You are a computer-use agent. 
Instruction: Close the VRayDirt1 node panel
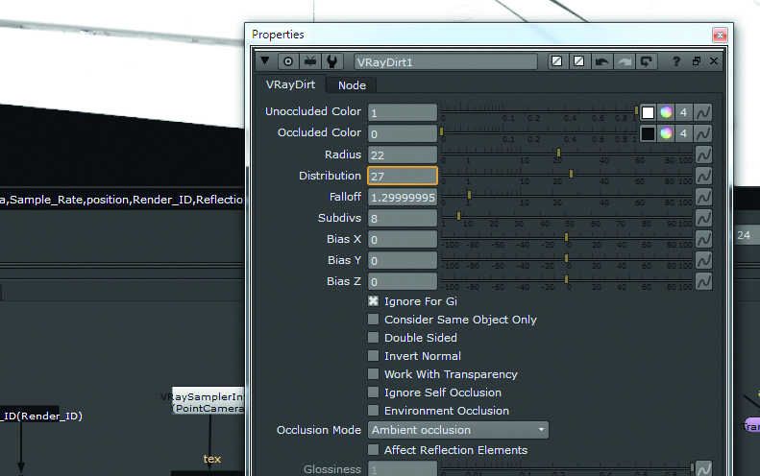click(x=714, y=61)
